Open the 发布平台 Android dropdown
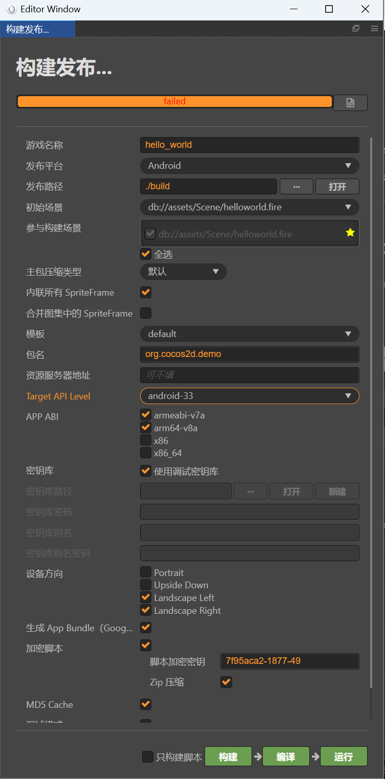 coord(250,166)
